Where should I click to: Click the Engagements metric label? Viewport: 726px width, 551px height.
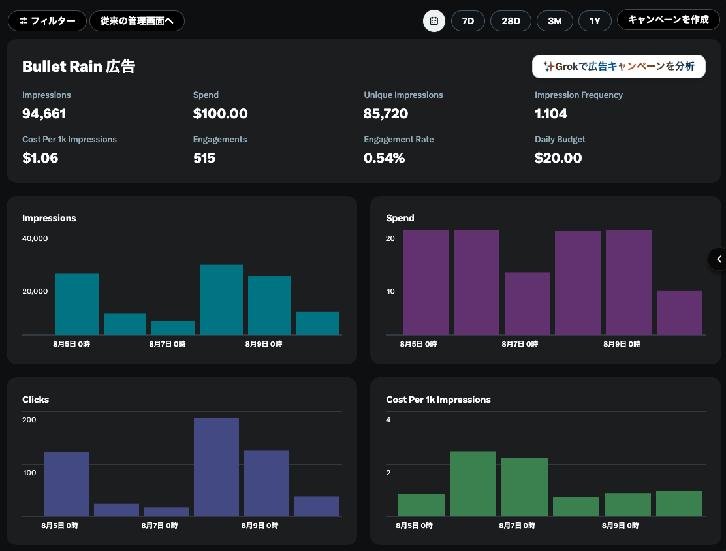(x=220, y=139)
